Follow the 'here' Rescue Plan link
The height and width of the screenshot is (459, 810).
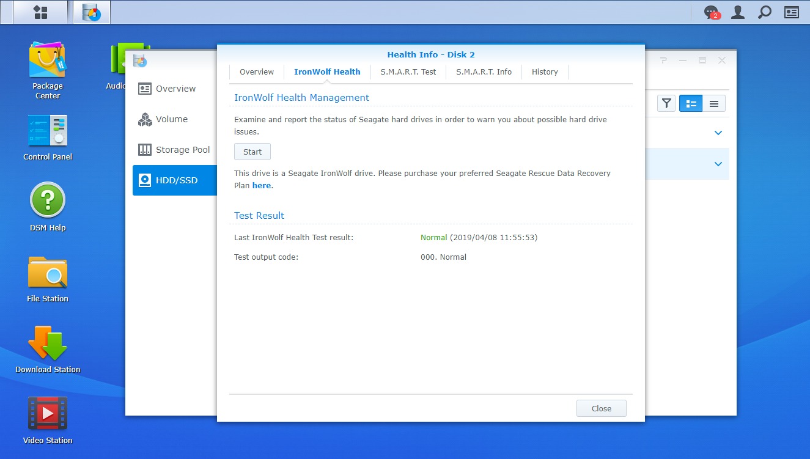(x=262, y=185)
